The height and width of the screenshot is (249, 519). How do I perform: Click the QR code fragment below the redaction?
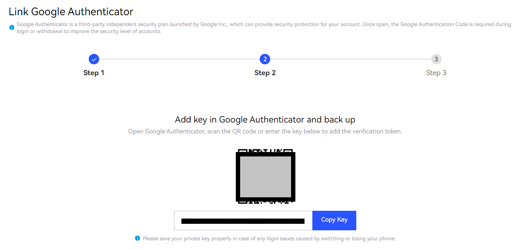pyautogui.click(x=265, y=202)
